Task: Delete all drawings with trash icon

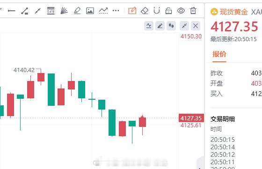Action: (x=193, y=10)
